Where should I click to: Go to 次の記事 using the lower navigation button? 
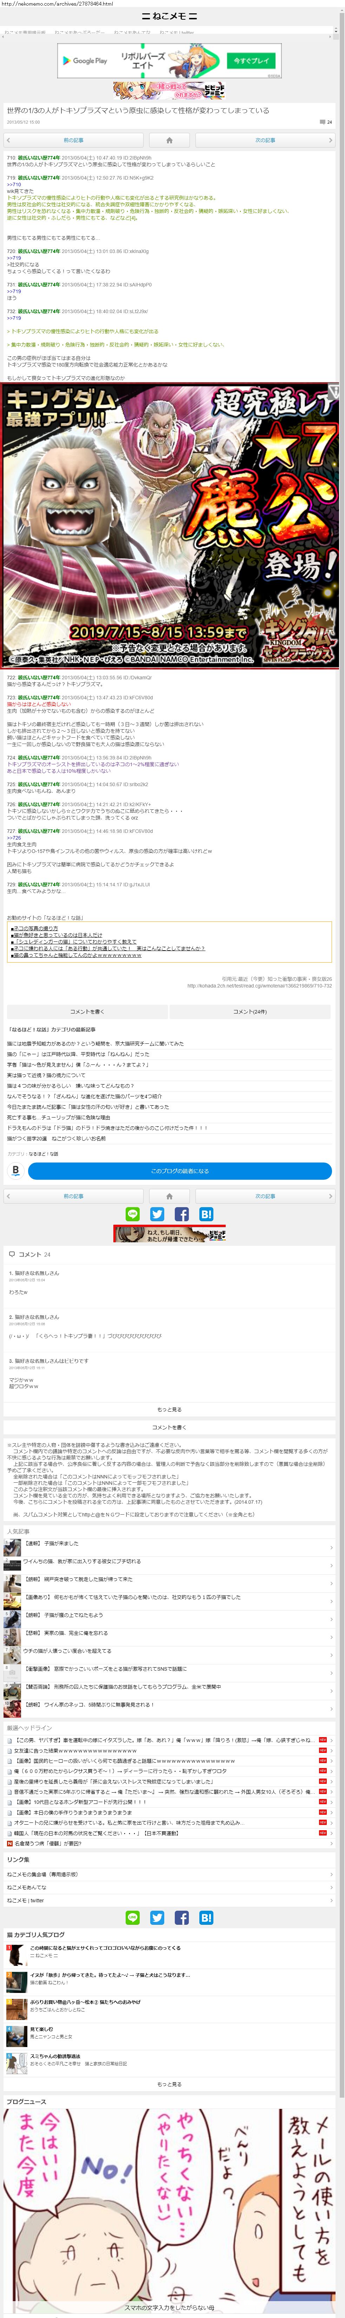point(265,1196)
